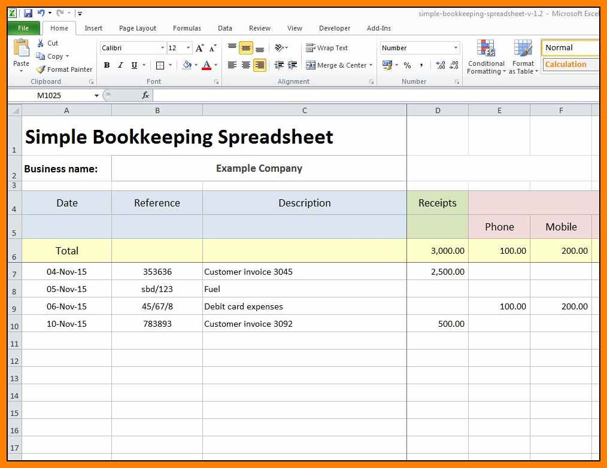Click the Save icon in quick access toolbar
The image size is (607, 468).
click(28, 13)
